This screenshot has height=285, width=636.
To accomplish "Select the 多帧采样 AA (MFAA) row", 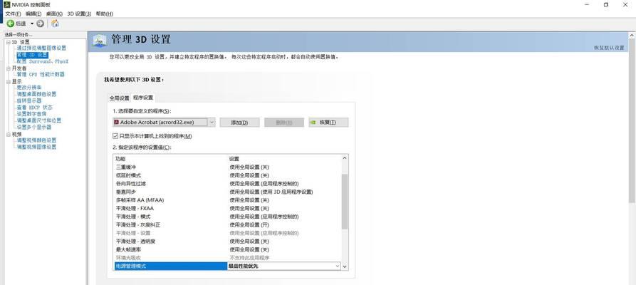I will [227, 200].
